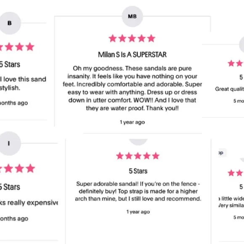Open the 'Milan S Is A SUPERSTAR' review title
Image resolution: width=244 pixels, height=244 pixels.
click(x=132, y=55)
